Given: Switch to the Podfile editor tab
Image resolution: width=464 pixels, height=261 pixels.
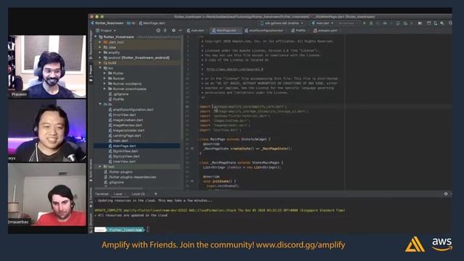Looking at the screenshot, I should (x=299, y=30).
